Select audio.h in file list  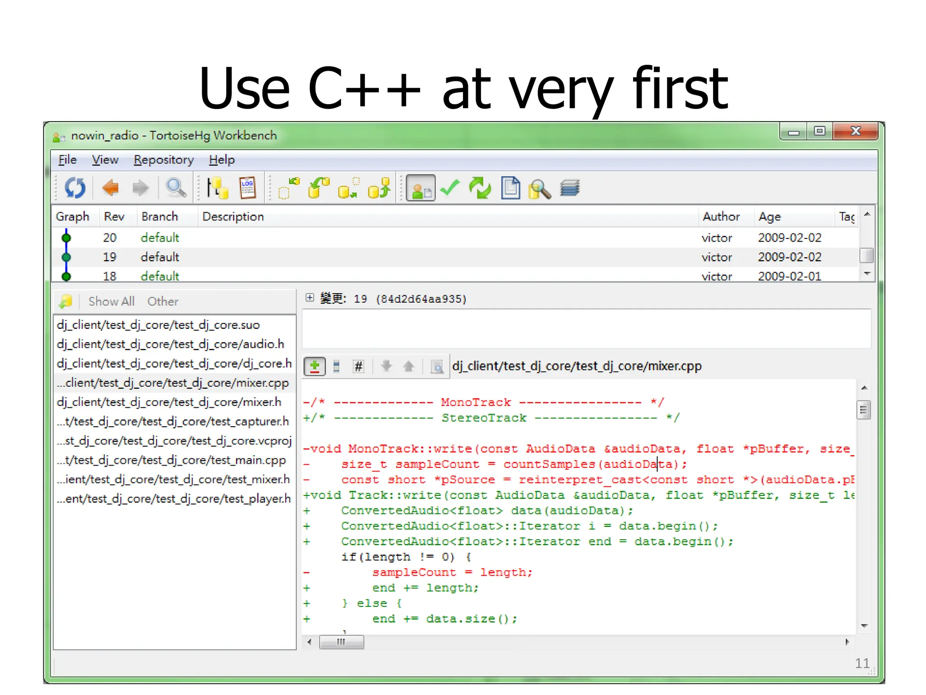[175, 344]
